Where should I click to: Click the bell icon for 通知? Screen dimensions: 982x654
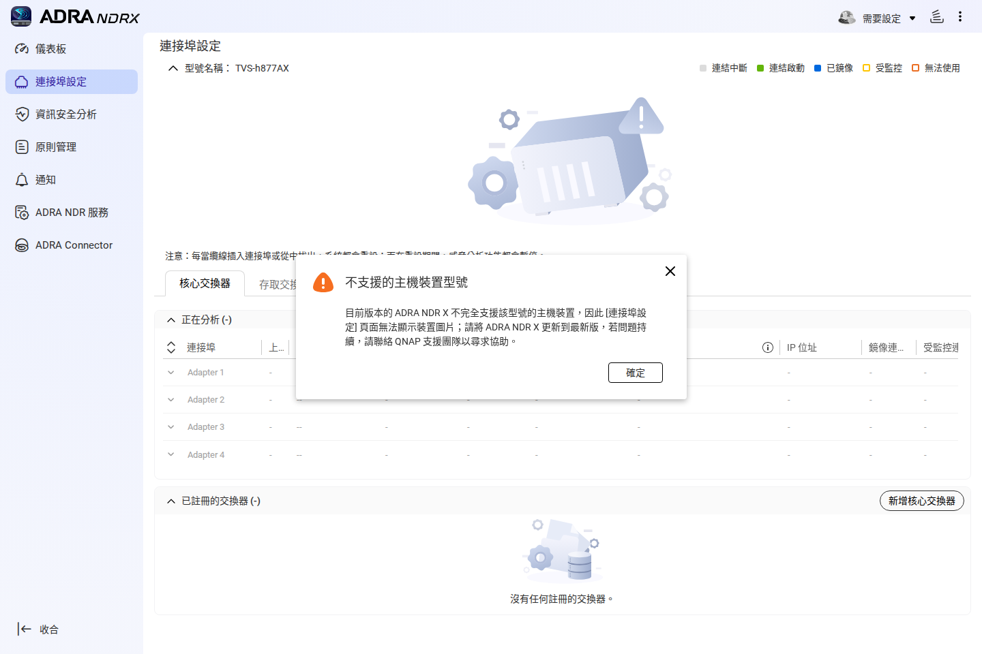pos(22,180)
